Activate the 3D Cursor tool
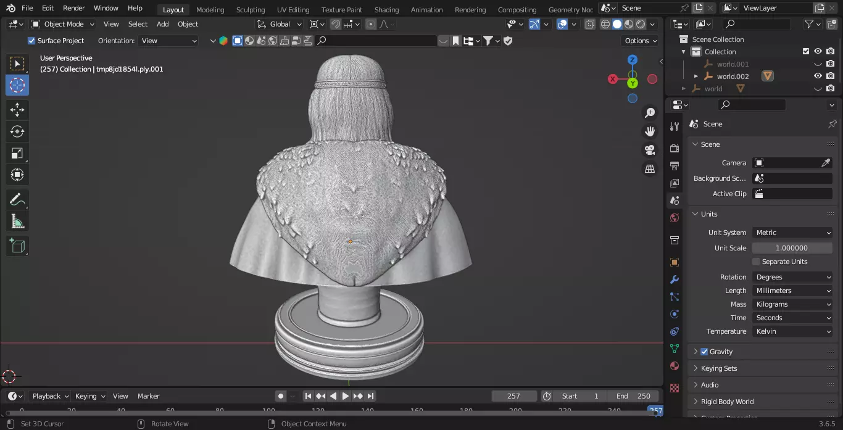This screenshot has height=430, width=843. 17,85
